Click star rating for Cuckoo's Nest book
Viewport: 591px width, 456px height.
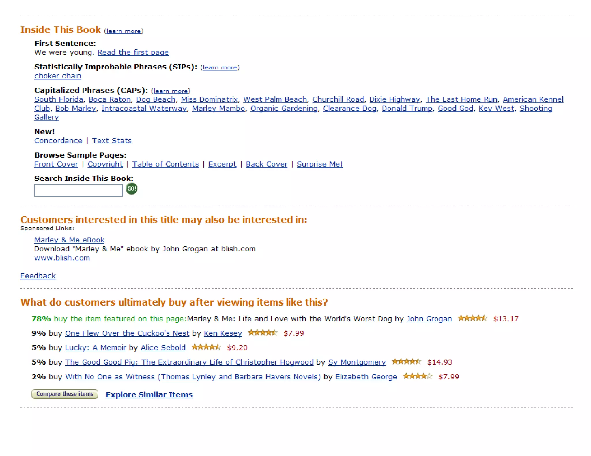[x=263, y=333]
